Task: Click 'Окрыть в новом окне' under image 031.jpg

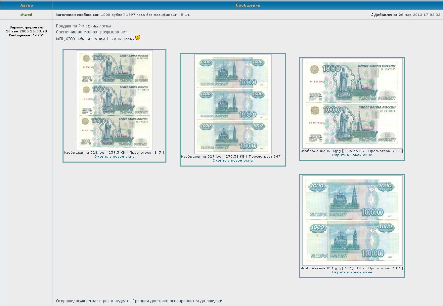Action: 352,272
